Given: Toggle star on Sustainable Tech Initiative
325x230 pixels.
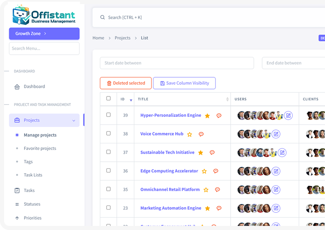Looking at the screenshot, I should (x=200, y=153).
